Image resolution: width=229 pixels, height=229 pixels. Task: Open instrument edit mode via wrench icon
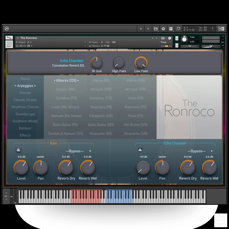[x=9, y=38]
